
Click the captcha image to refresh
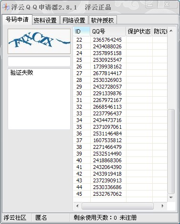click(x=39, y=41)
